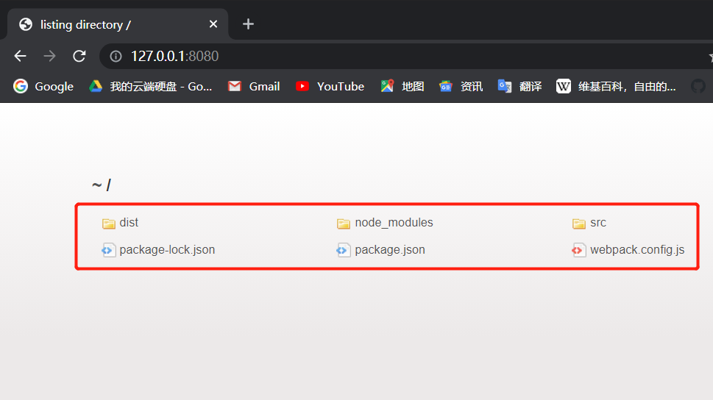Viewport: 713px width, 400px height.
Task: Open the node_modules folder link
Action: coord(394,223)
